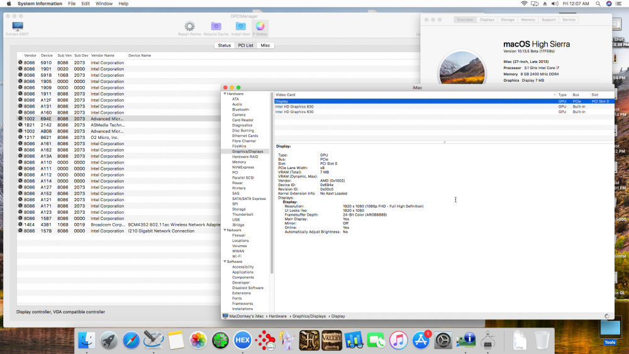Open Hex Fiend HEX icon in dock
The width and height of the screenshot is (629, 354).
click(243, 340)
